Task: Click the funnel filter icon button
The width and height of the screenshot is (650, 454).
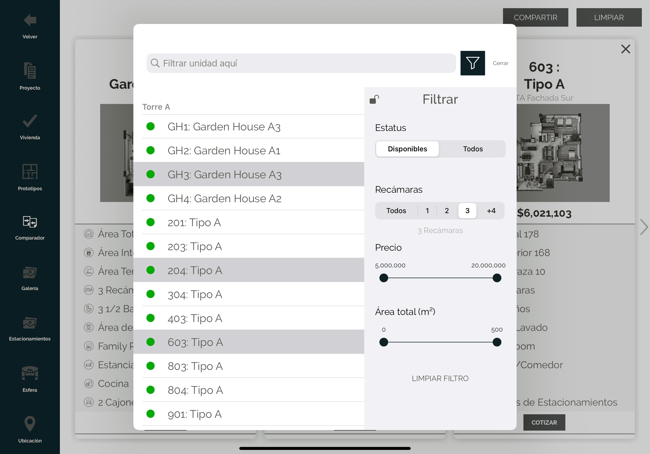Action: click(472, 63)
